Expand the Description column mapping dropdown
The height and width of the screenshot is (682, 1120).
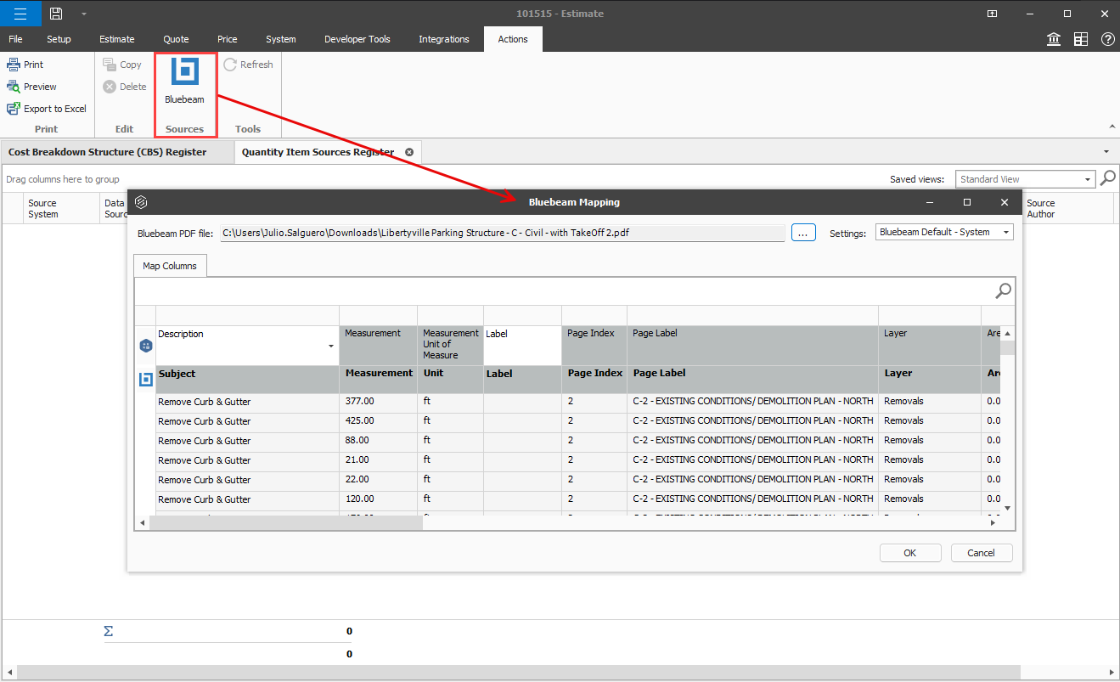click(330, 347)
